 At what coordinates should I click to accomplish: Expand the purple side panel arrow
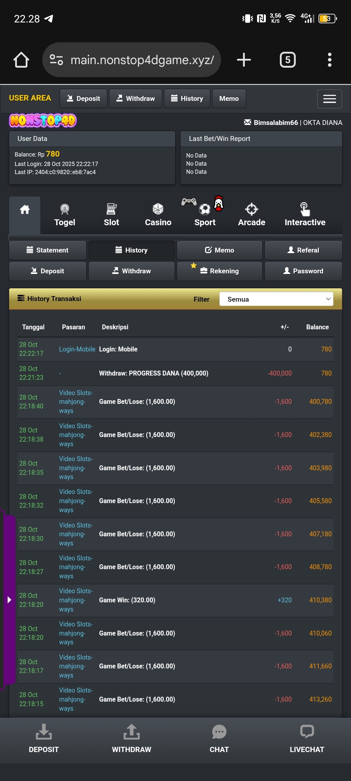pyautogui.click(x=9, y=599)
